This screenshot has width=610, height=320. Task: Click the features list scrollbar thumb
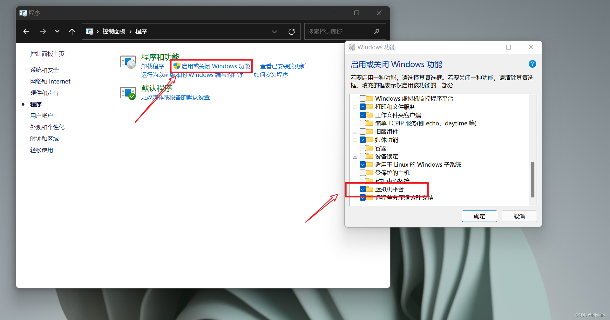click(532, 180)
